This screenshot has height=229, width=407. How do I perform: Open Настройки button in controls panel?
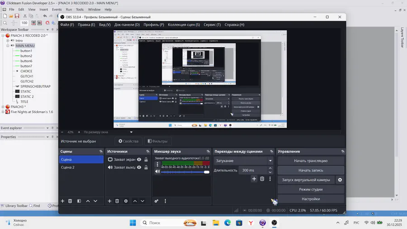(311, 199)
